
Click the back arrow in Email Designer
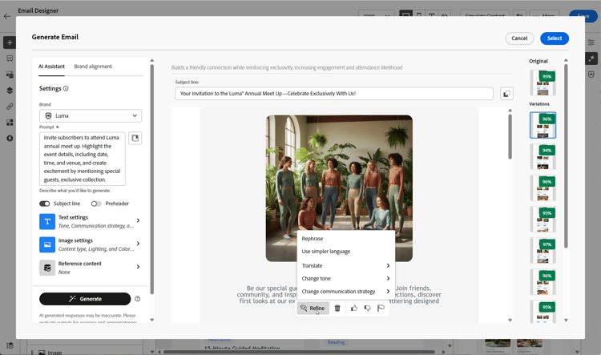click(7, 16)
